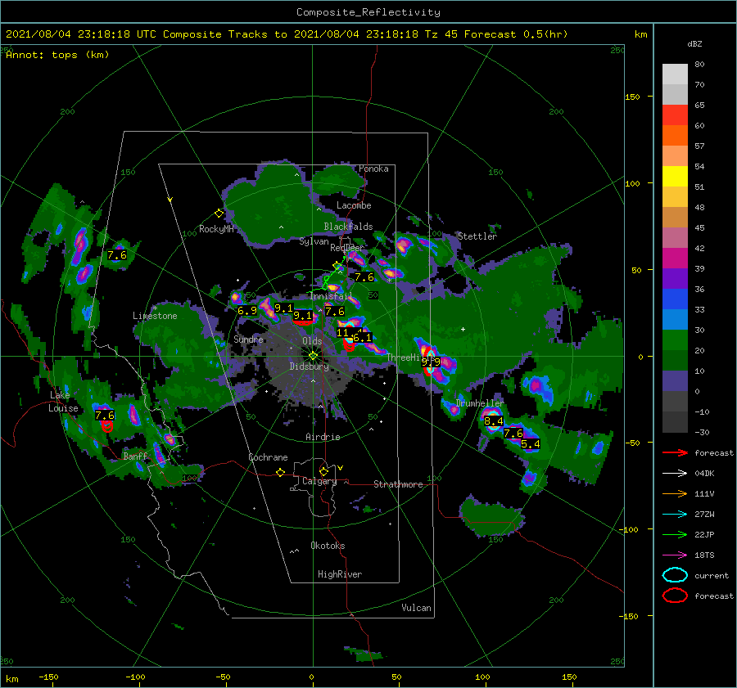This screenshot has height=688, width=737.
Task: Click the 7.6 storm label right of the 8.4 label
Action: [x=513, y=433]
